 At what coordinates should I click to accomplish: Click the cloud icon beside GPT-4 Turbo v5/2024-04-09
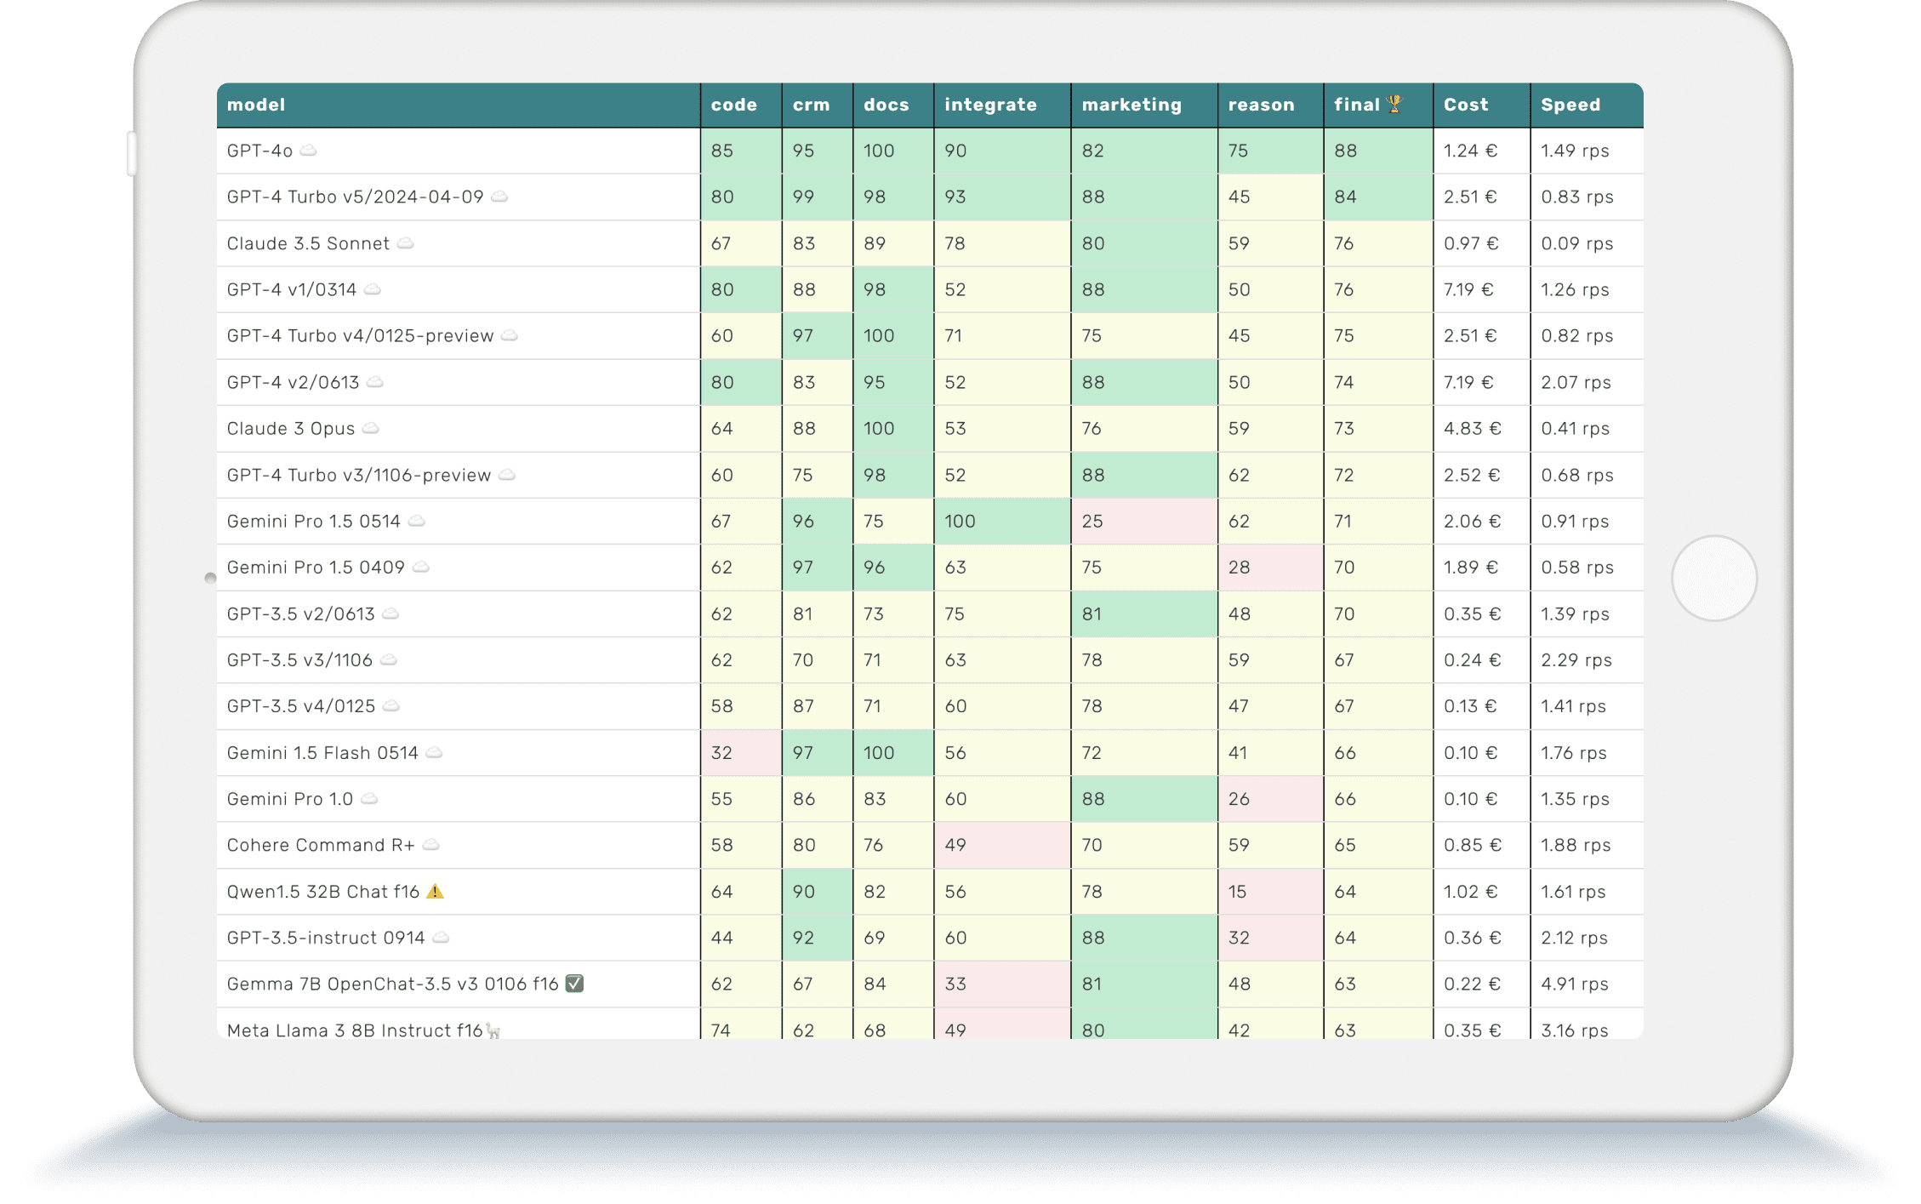pyautogui.click(x=501, y=197)
